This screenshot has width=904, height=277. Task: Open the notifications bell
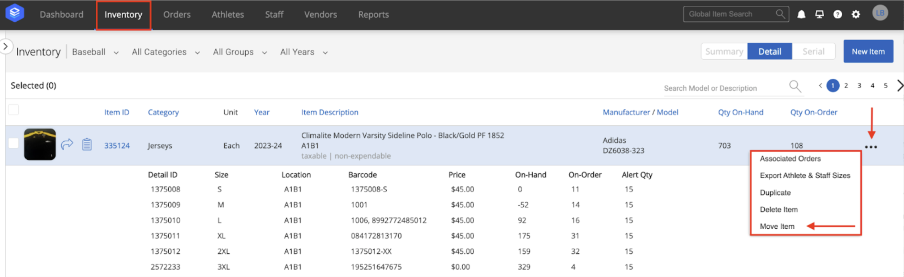click(801, 14)
